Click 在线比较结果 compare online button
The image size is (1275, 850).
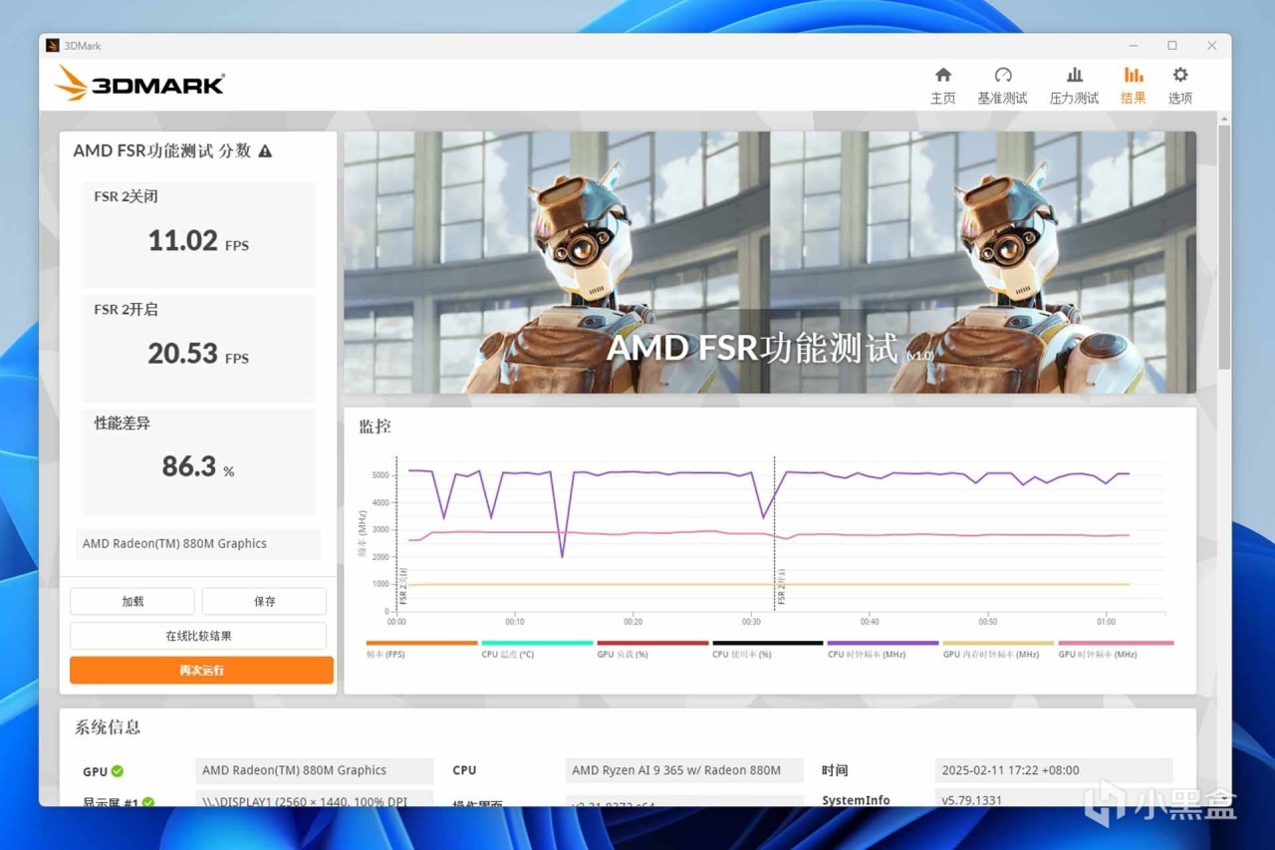pos(198,636)
